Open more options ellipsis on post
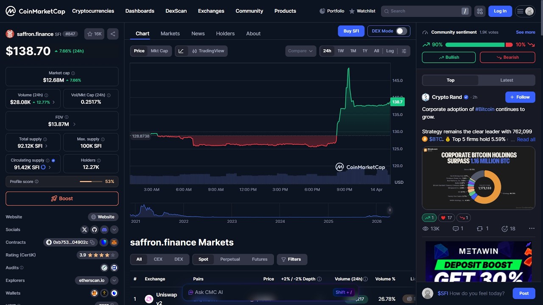 coord(532,229)
